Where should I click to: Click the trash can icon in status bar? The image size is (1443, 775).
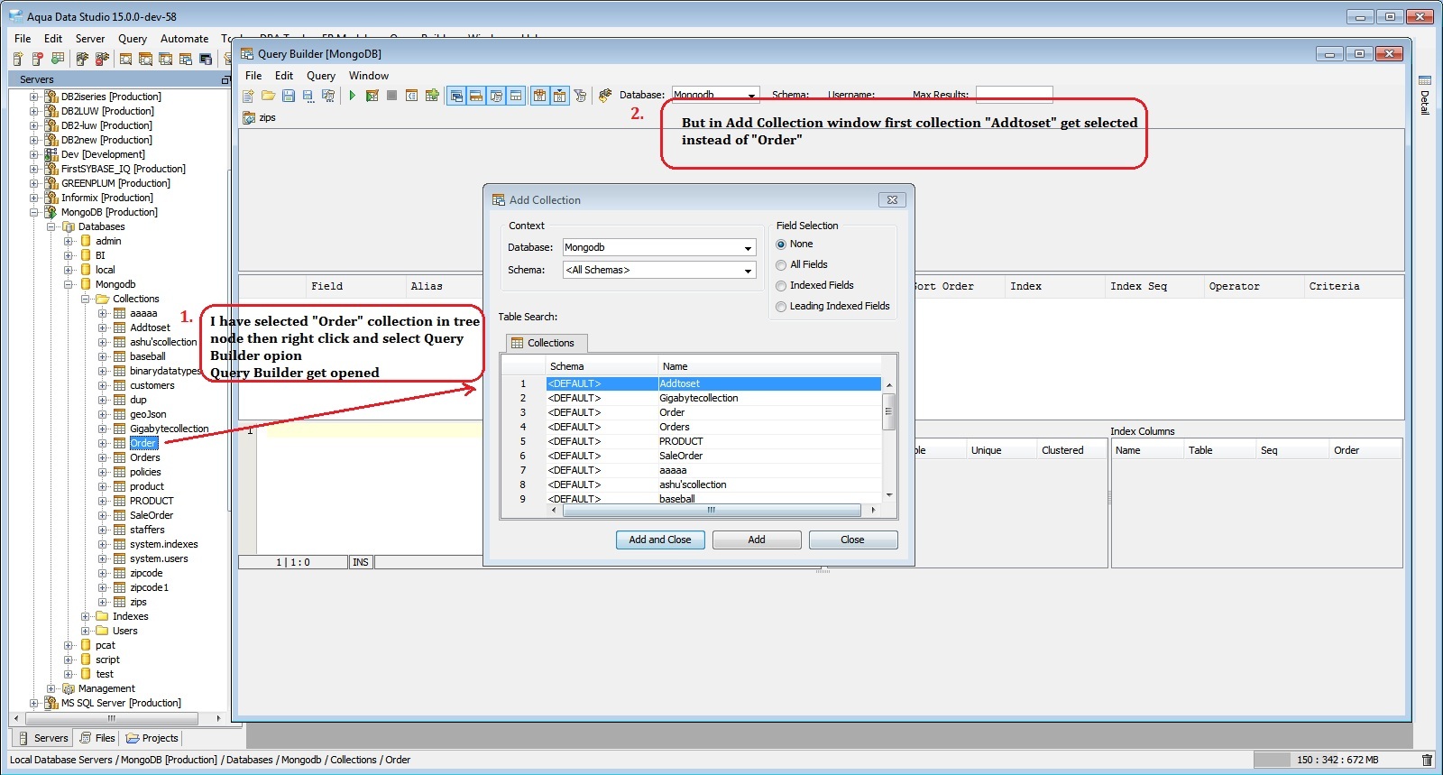pyautogui.click(x=1427, y=760)
